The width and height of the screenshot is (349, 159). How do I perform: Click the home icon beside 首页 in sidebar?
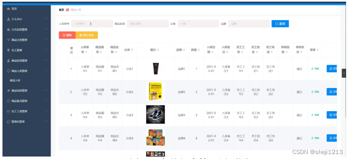(x=8, y=9)
